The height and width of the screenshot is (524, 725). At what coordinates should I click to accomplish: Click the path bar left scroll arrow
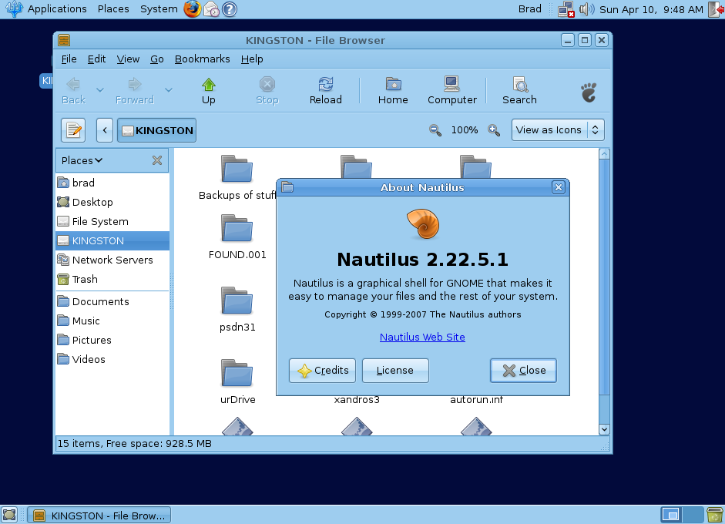click(x=105, y=130)
